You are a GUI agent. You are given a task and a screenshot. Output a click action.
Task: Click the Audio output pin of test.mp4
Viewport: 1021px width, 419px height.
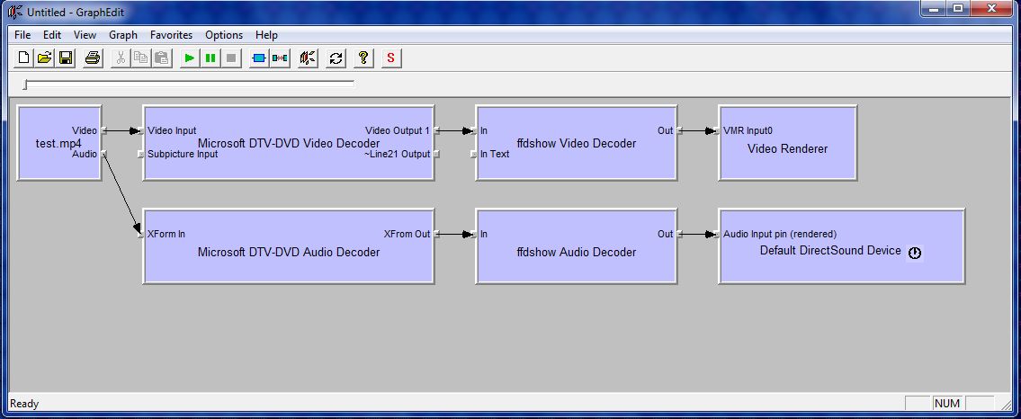pos(104,154)
